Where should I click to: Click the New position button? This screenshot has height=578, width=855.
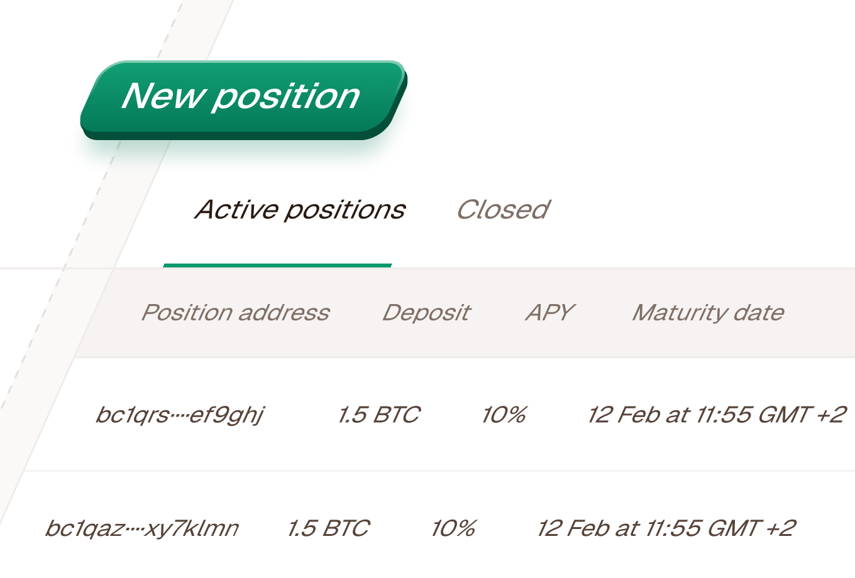click(x=242, y=97)
